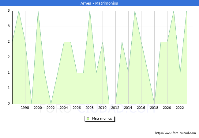This screenshot has height=138, width=199.
Task: Click the green Matrimonios legend swatch
Action: coord(88,119)
